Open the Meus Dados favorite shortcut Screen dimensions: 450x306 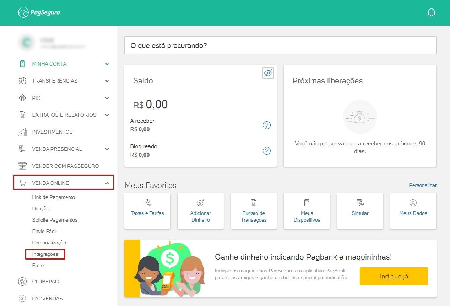pos(413,211)
